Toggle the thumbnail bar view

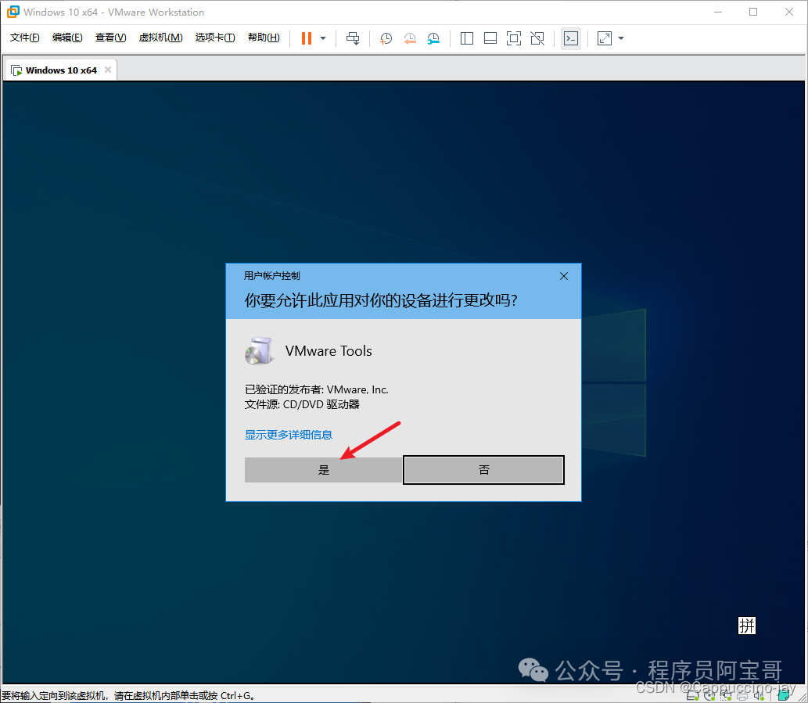[490, 38]
